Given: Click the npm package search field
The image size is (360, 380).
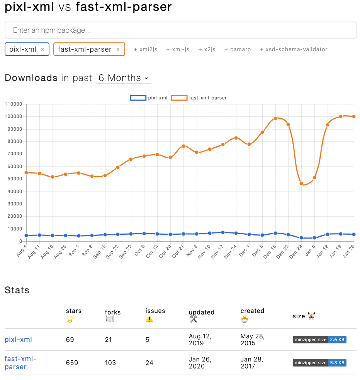Looking at the screenshot, I should [x=180, y=30].
